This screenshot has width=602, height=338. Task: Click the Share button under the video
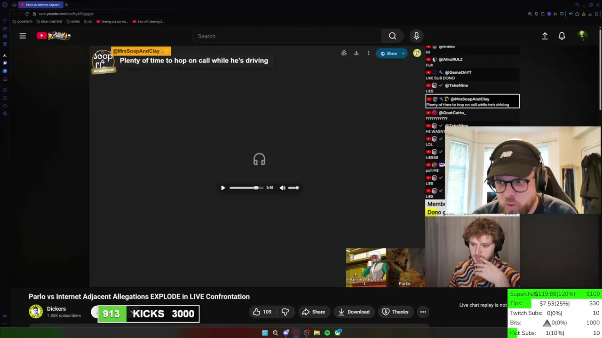314,312
